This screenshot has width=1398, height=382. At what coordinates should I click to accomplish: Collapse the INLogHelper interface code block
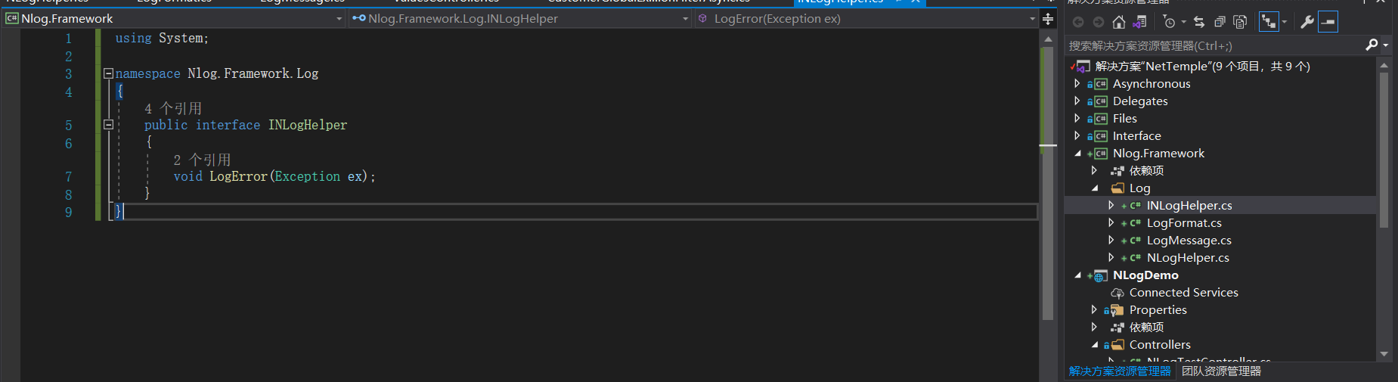point(108,125)
